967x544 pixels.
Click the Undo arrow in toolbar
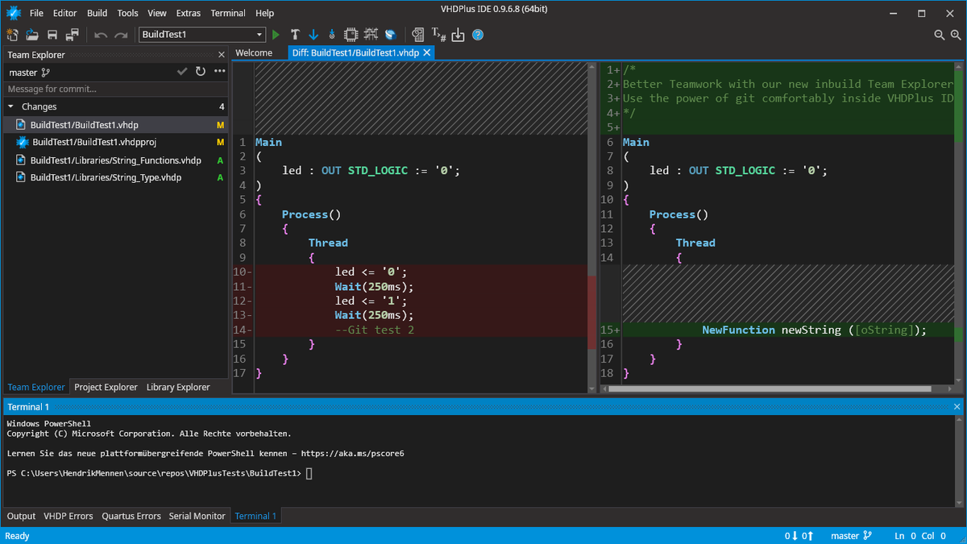pos(101,35)
